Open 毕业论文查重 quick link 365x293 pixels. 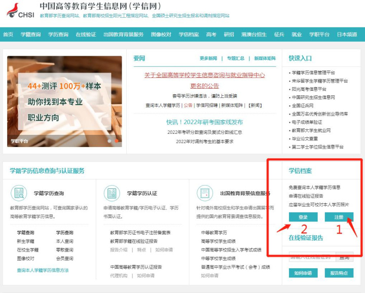(305, 139)
